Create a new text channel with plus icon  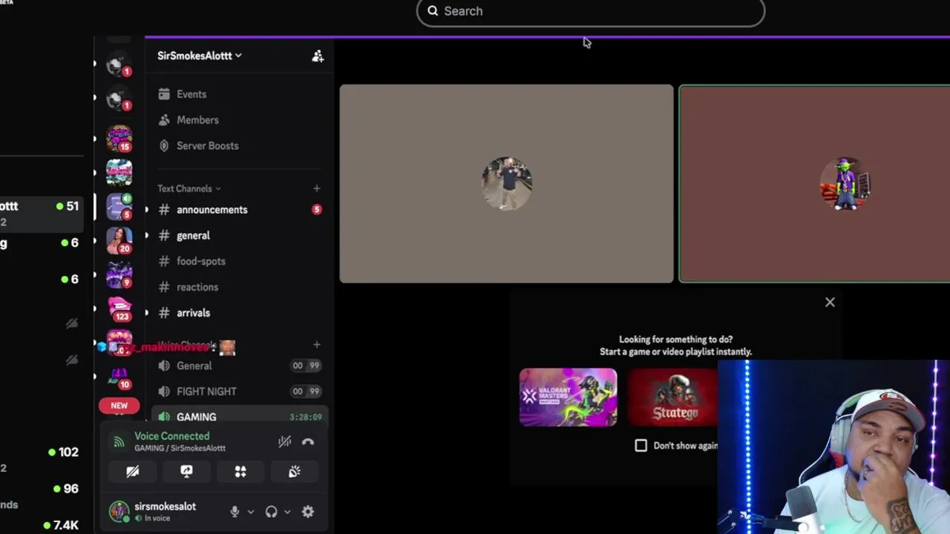click(x=317, y=188)
